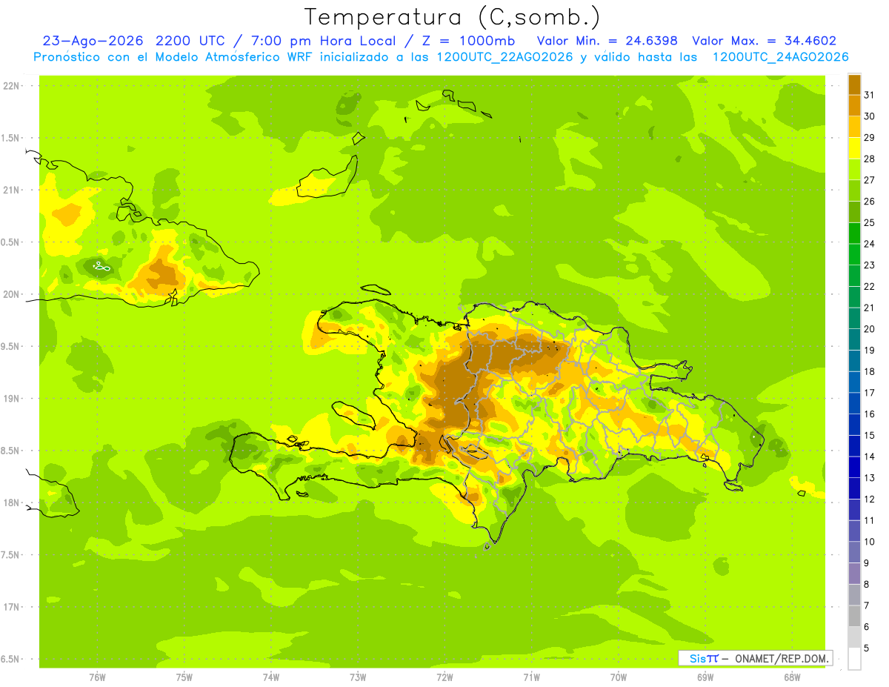Click the "22N" latitude axis label
The width and height of the screenshot is (889, 687).
pos(11,86)
